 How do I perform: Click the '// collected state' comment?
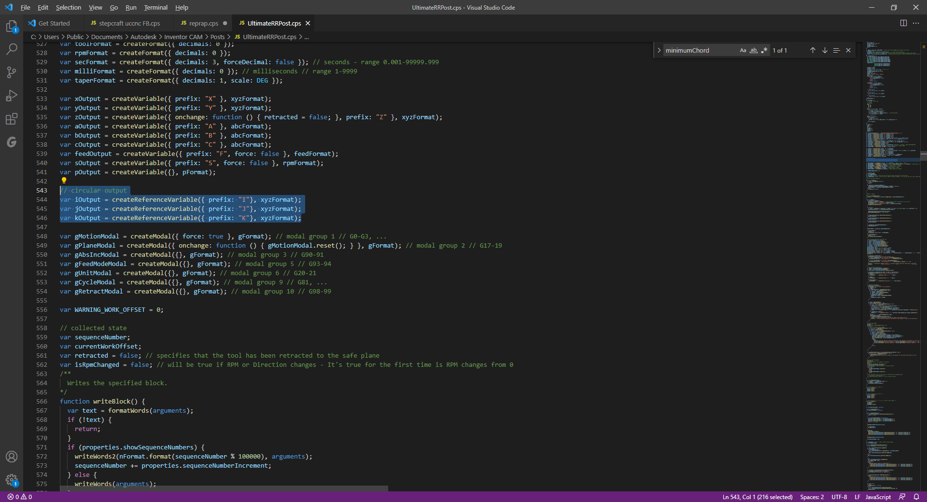93,328
